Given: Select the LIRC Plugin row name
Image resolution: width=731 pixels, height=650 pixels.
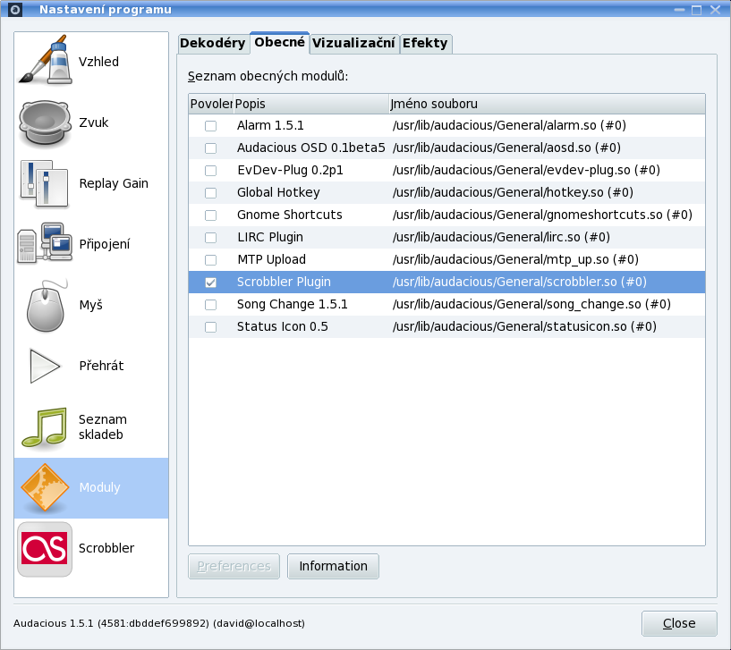Looking at the screenshot, I should tap(270, 237).
